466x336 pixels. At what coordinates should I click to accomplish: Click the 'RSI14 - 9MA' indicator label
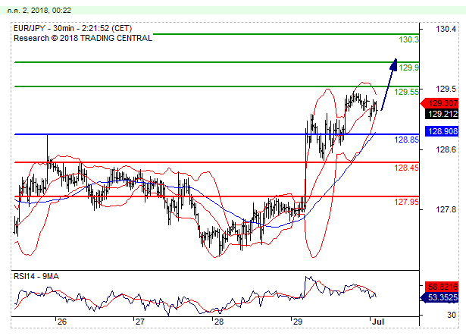(x=36, y=277)
